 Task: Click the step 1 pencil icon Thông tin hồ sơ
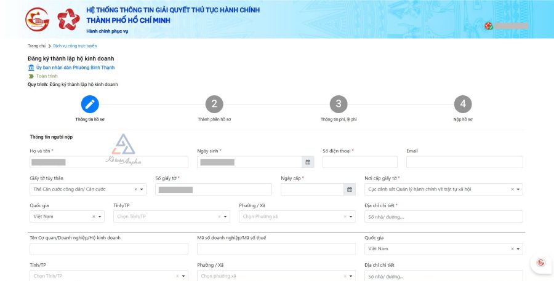90,103
